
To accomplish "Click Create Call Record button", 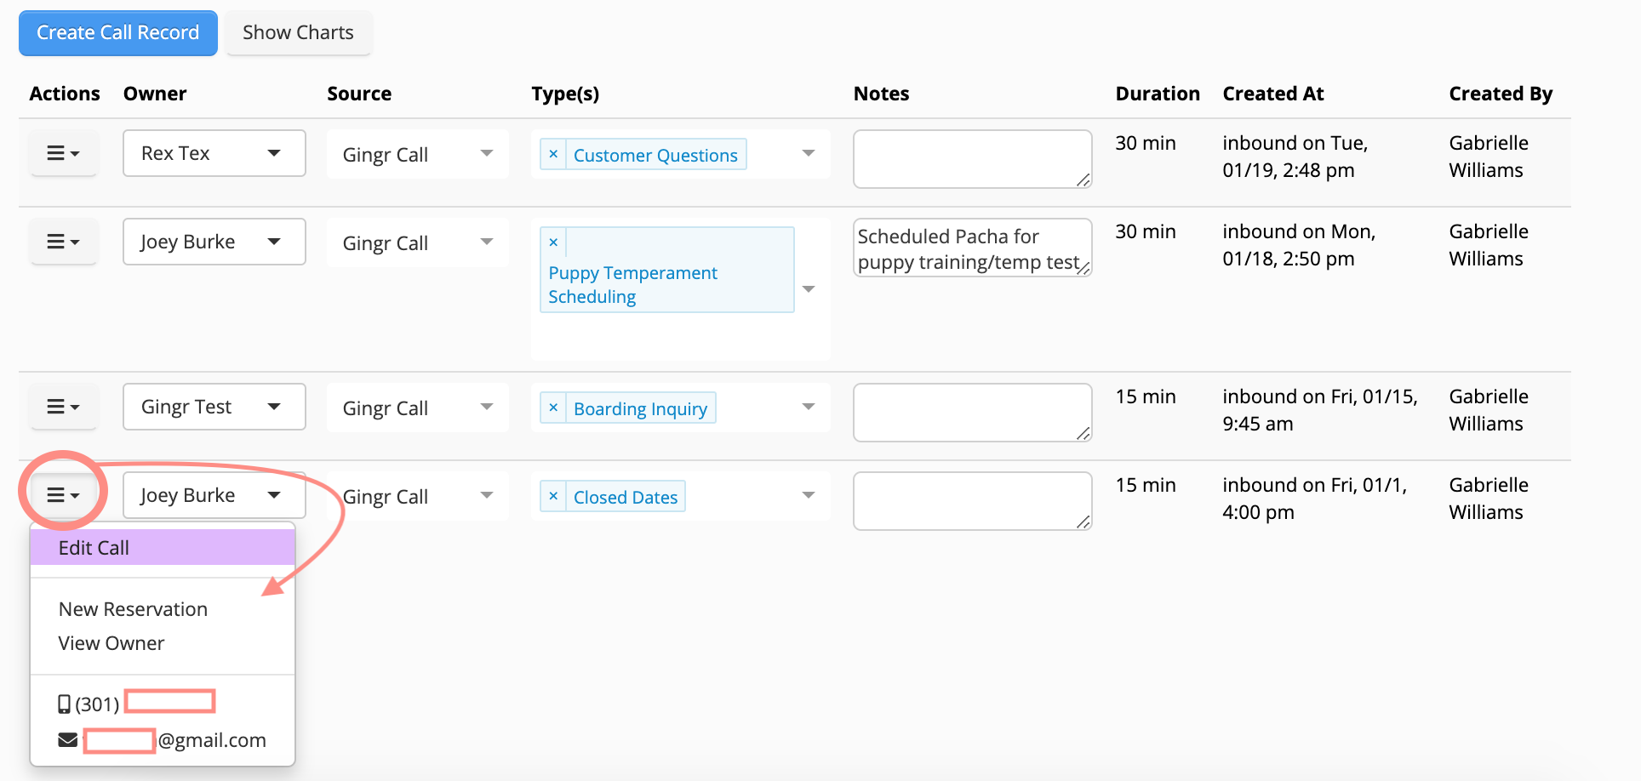I will [x=118, y=33].
